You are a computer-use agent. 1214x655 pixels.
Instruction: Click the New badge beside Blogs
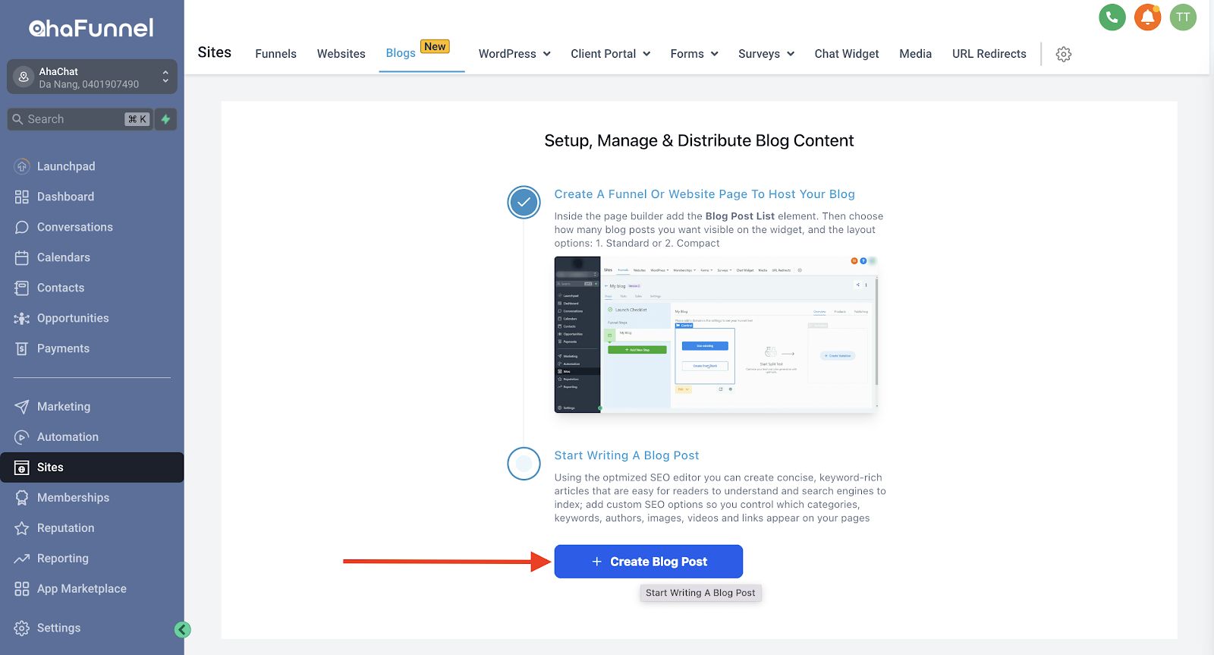pyautogui.click(x=436, y=46)
